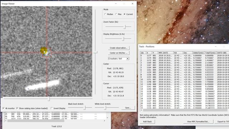This screenshot has height=129, width=229.
Task: Adjust the Display Brightness slider handle
Action: [123, 39]
